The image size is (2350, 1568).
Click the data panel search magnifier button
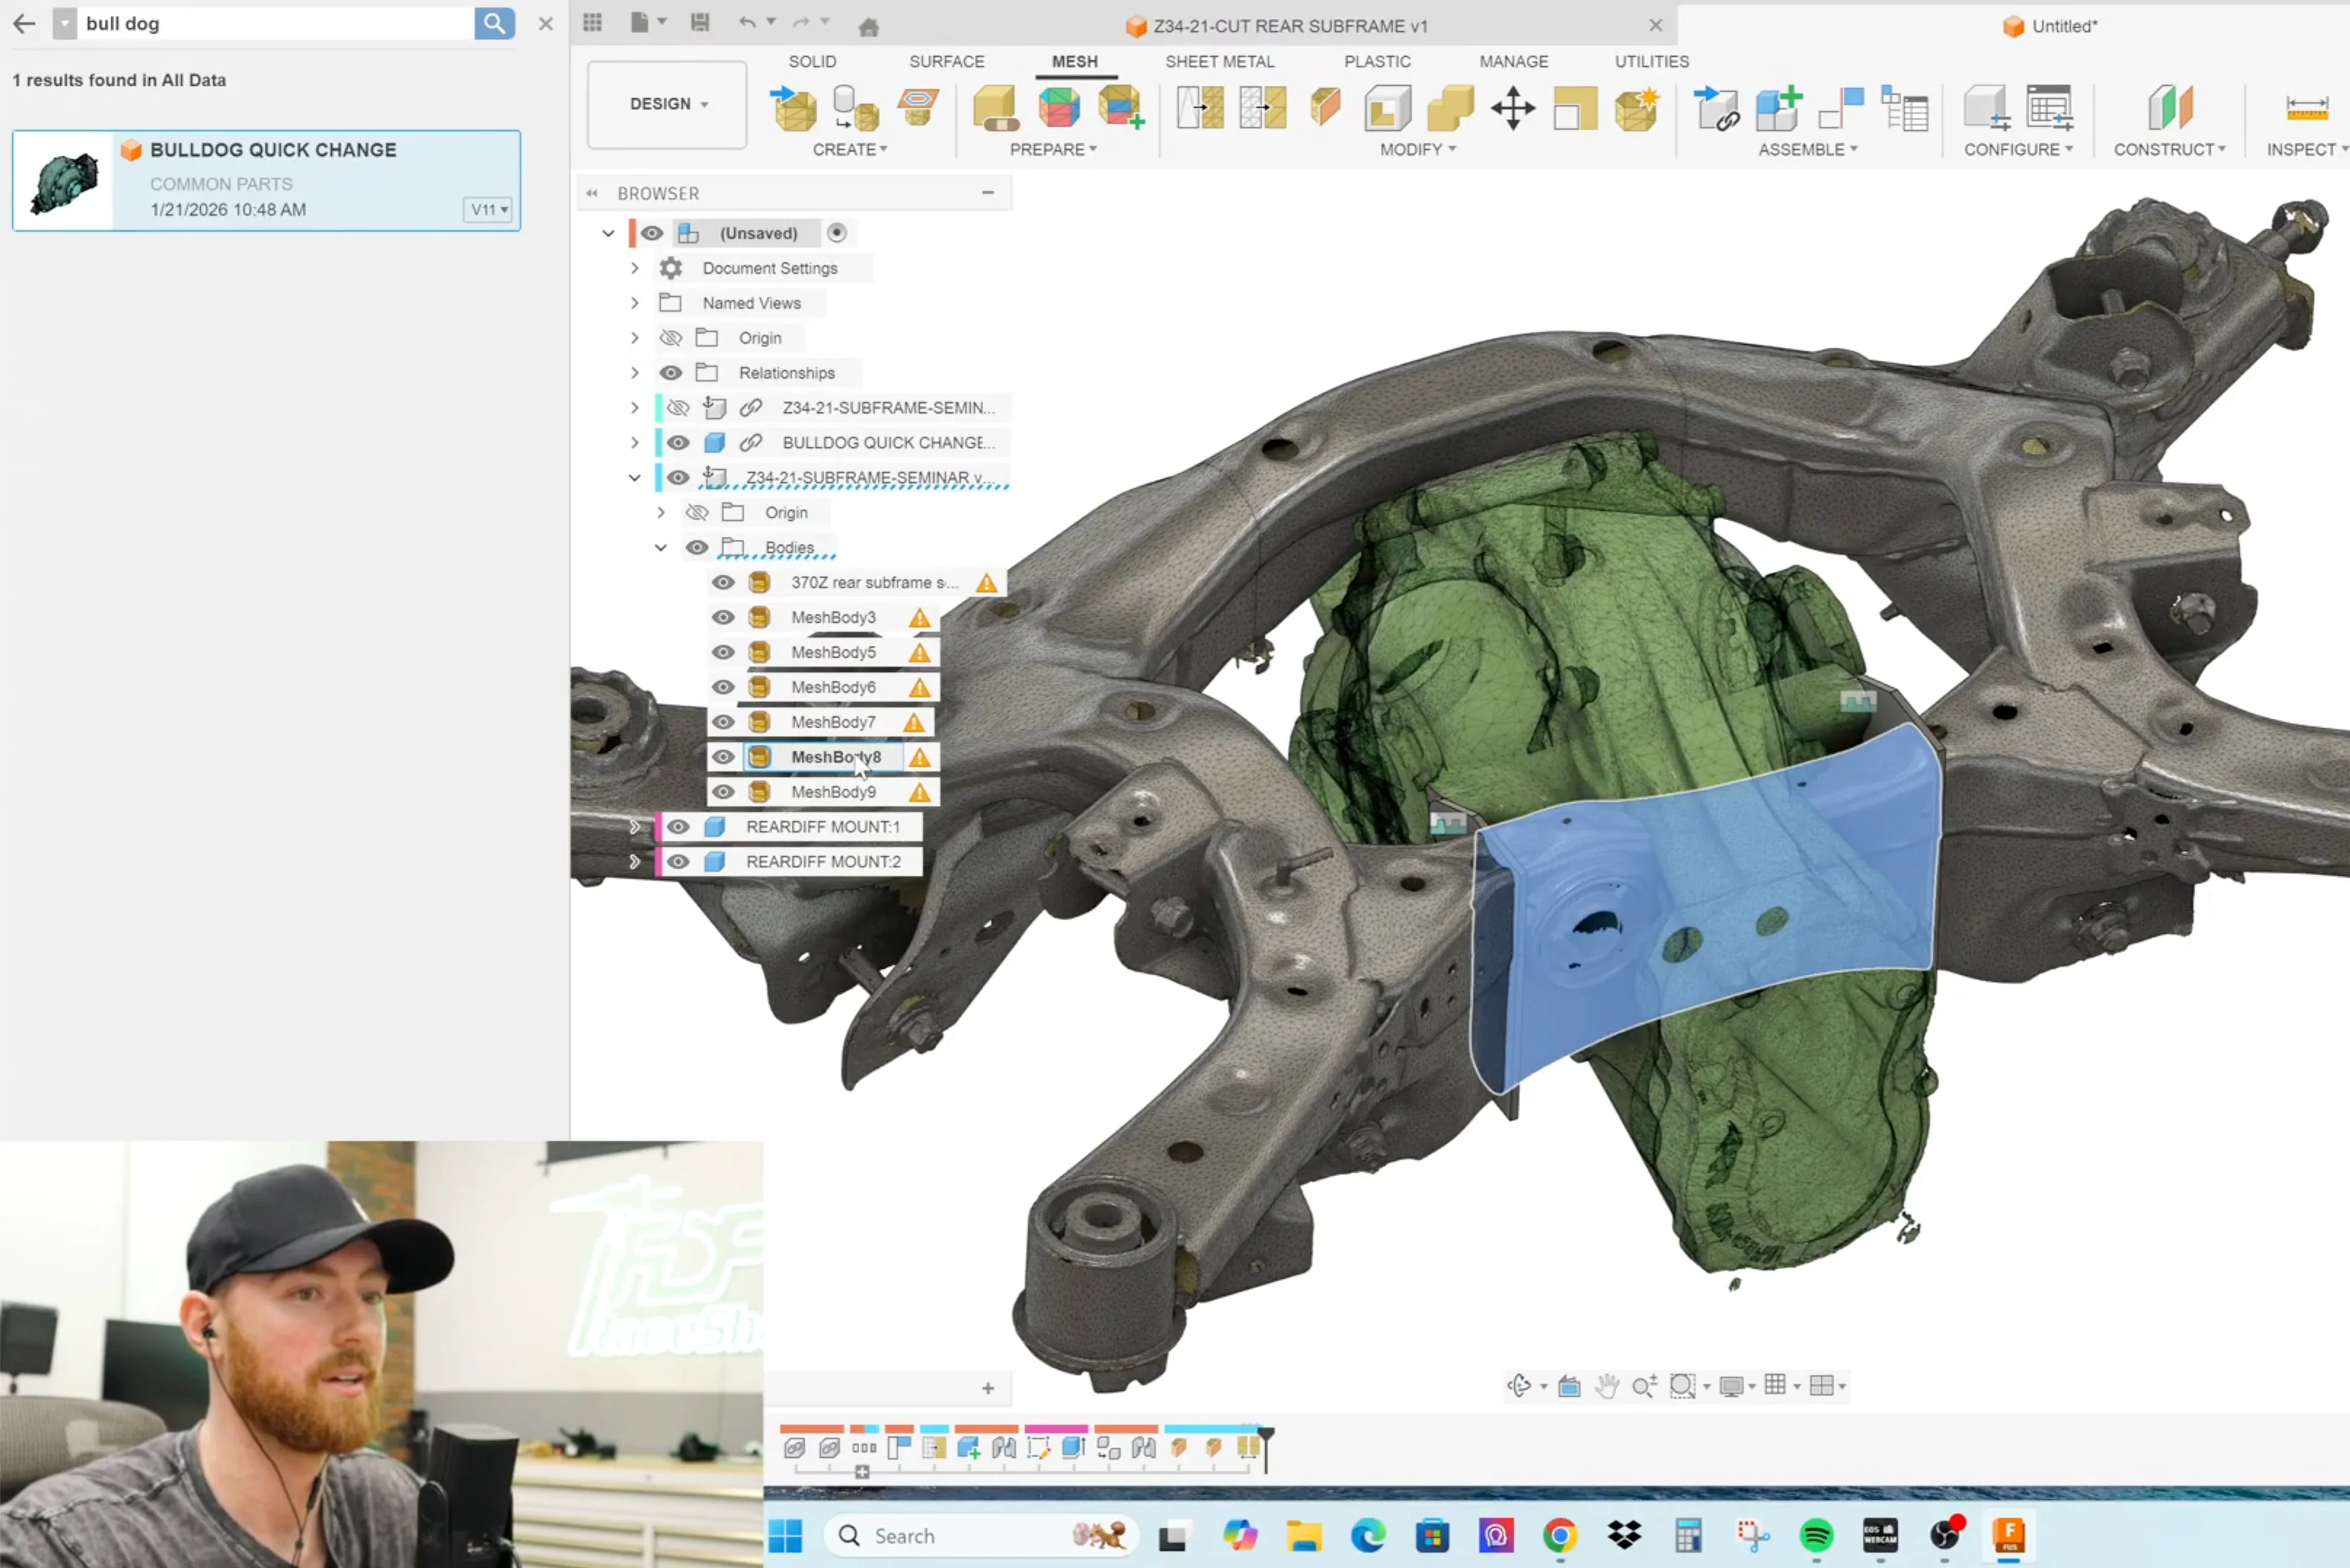coord(494,23)
